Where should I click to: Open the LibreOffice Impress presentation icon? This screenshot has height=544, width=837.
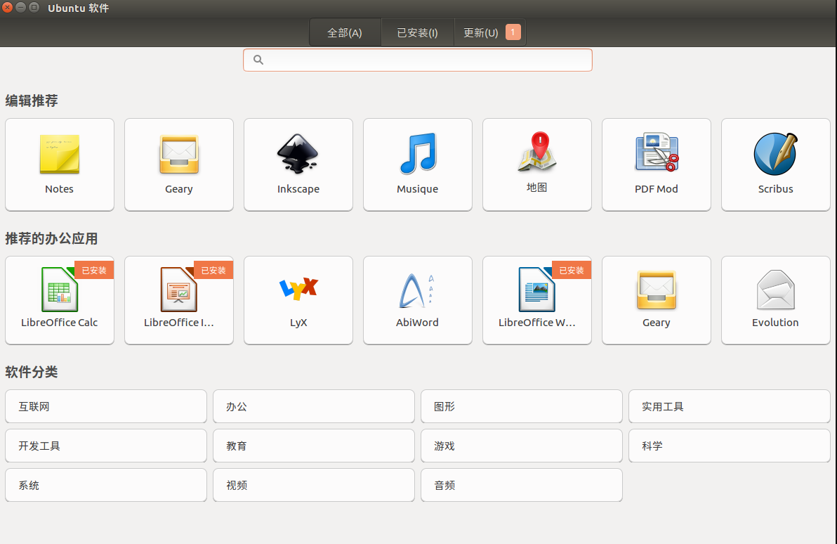(x=179, y=289)
